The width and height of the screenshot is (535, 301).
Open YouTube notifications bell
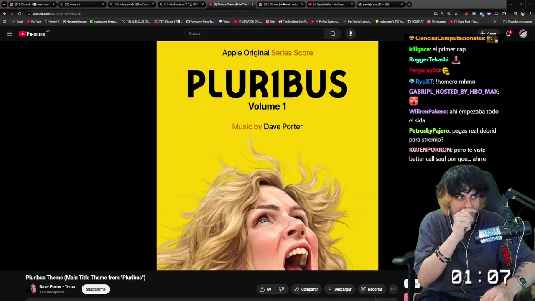pyautogui.click(x=508, y=34)
